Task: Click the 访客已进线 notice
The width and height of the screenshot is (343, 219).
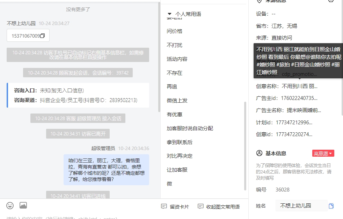Action: pyautogui.click(x=78, y=195)
